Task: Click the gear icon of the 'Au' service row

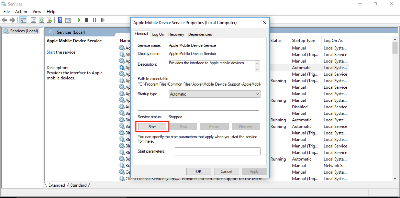Action: coord(122,107)
